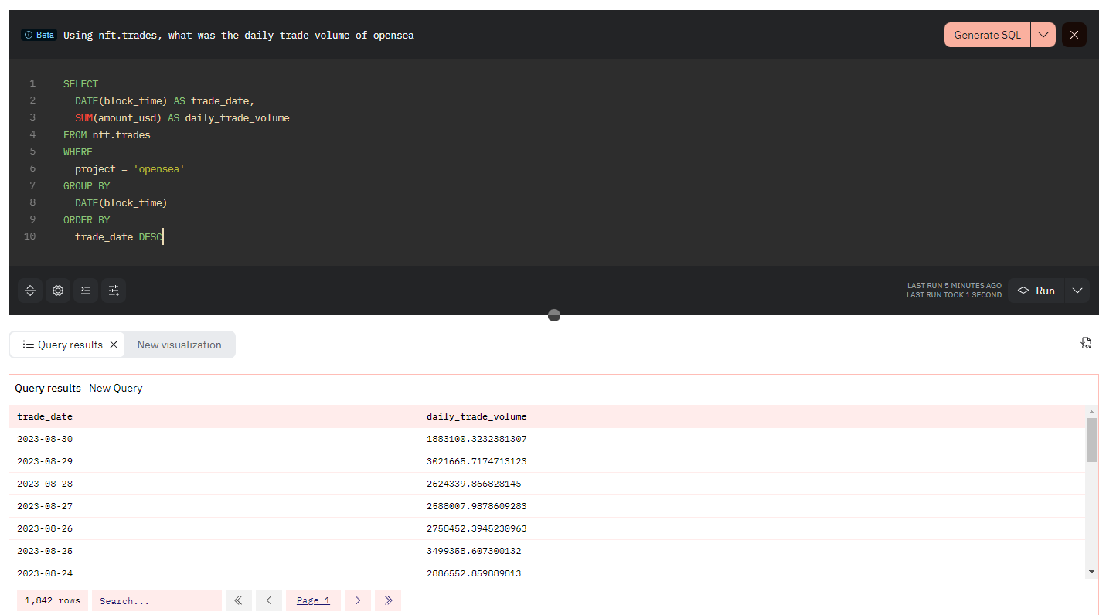This screenshot has width=1106, height=615.
Task: Click the results table scrollbar thumb
Action: click(1091, 440)
